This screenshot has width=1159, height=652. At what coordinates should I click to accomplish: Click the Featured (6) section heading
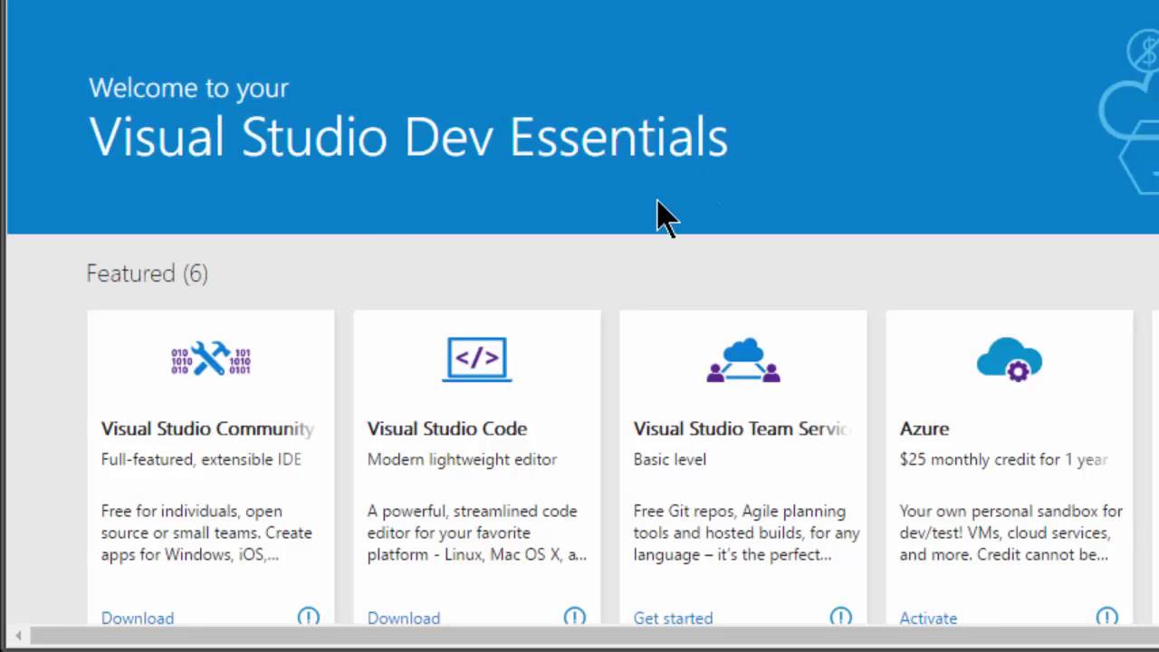147,273
